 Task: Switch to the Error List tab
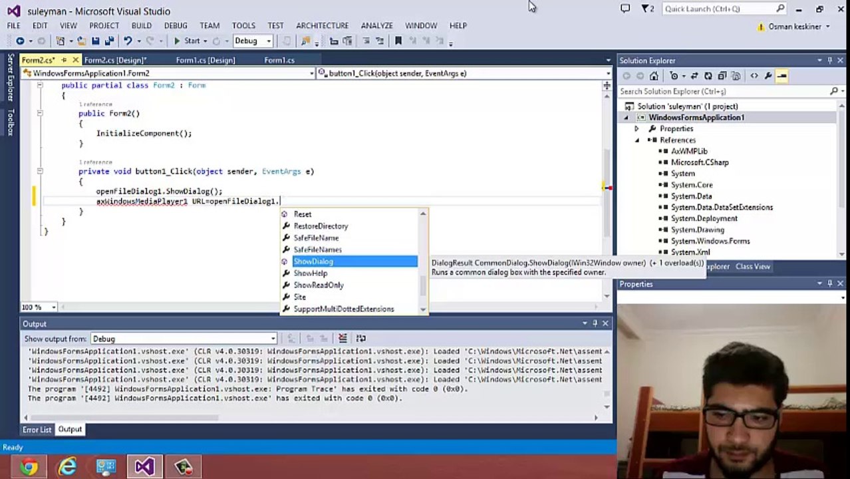point(37,430)
